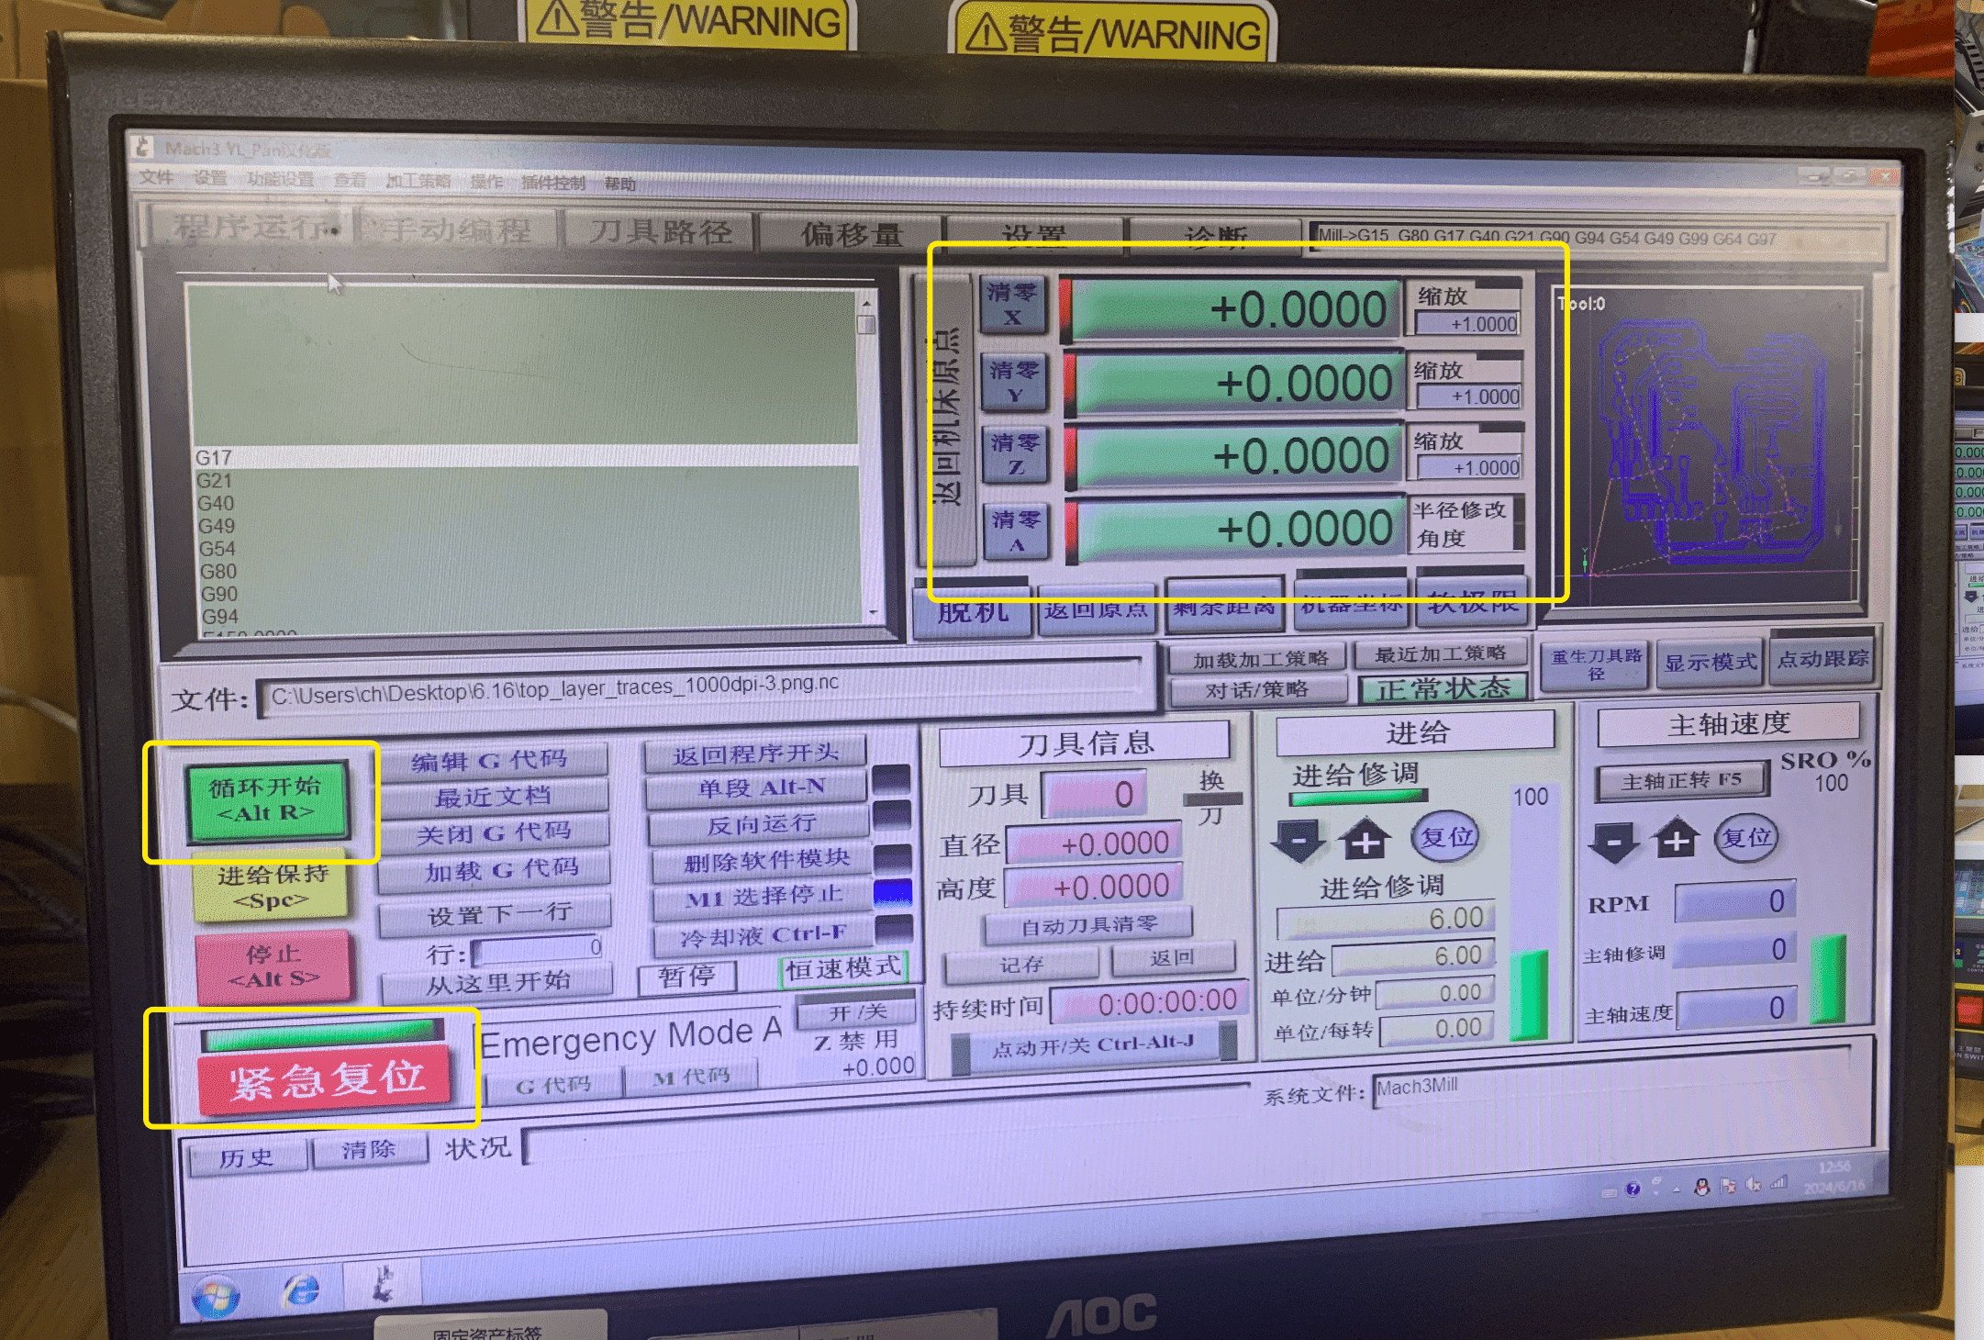Open the volume icon in system tray
The image size is (1984, 1340).
1753,1184
